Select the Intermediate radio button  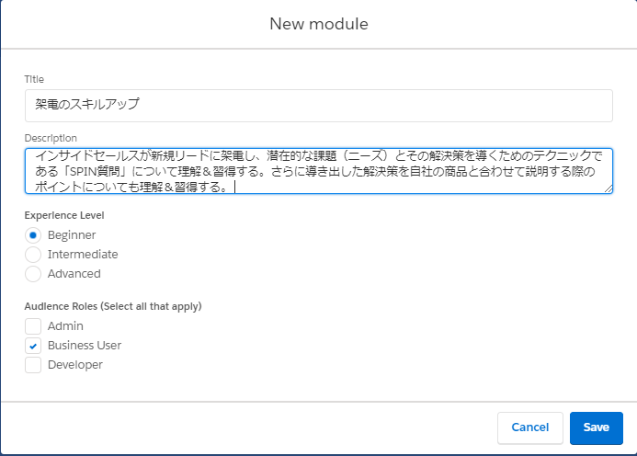(34, 254)
